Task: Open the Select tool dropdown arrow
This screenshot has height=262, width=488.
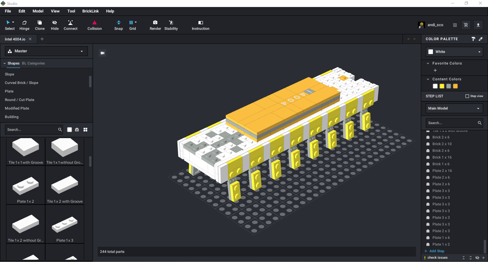Action: coord(13,22)
